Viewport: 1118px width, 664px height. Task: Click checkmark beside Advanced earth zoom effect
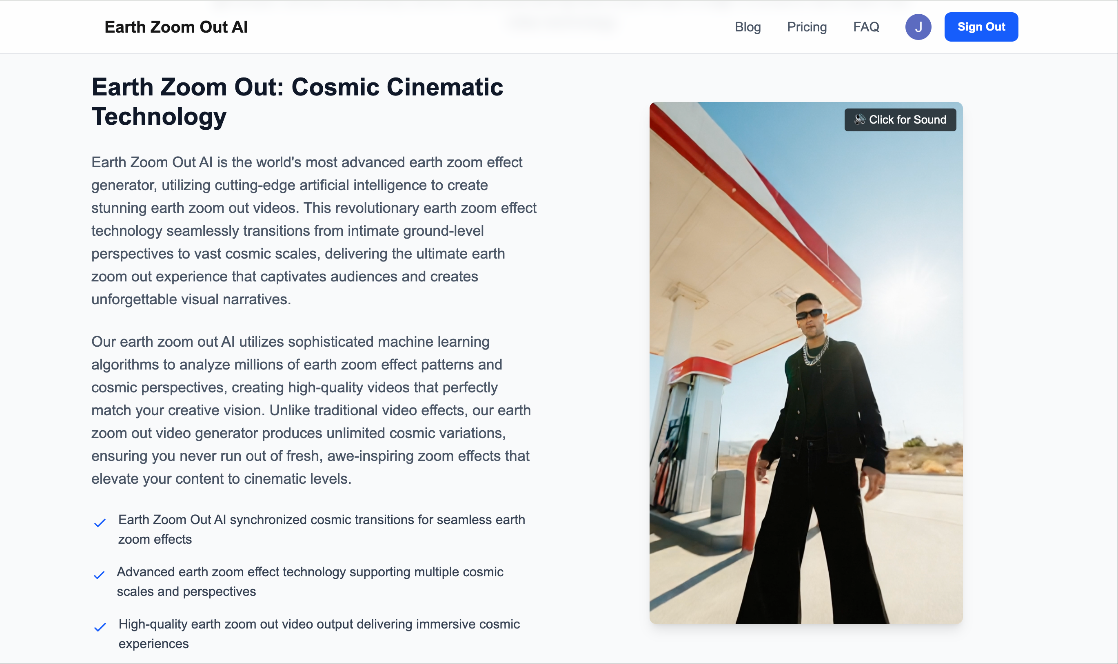pyautogui.click(x=99, y=575)
